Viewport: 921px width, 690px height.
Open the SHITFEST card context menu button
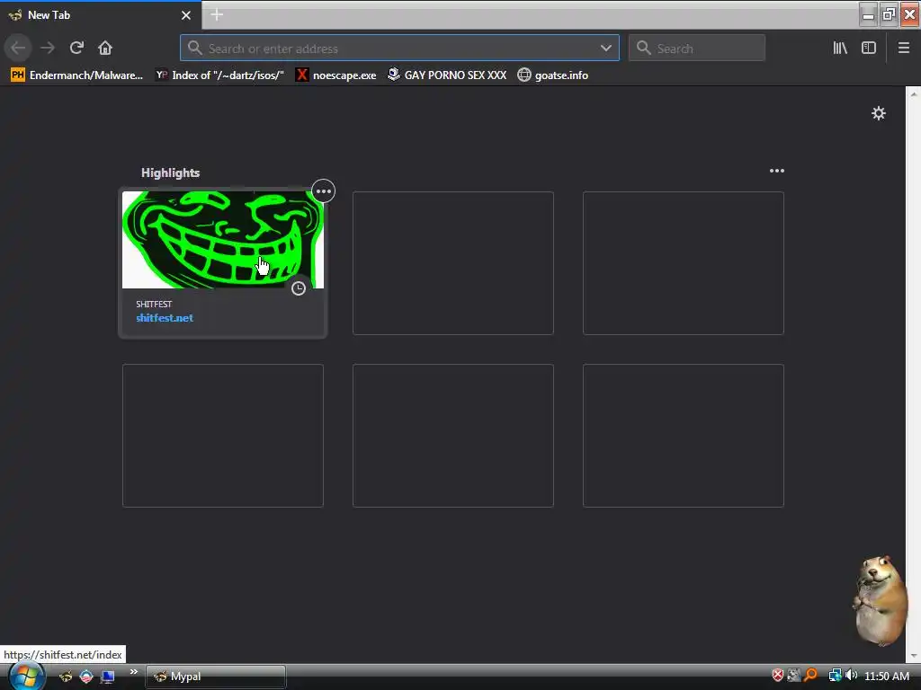[324, 191]
